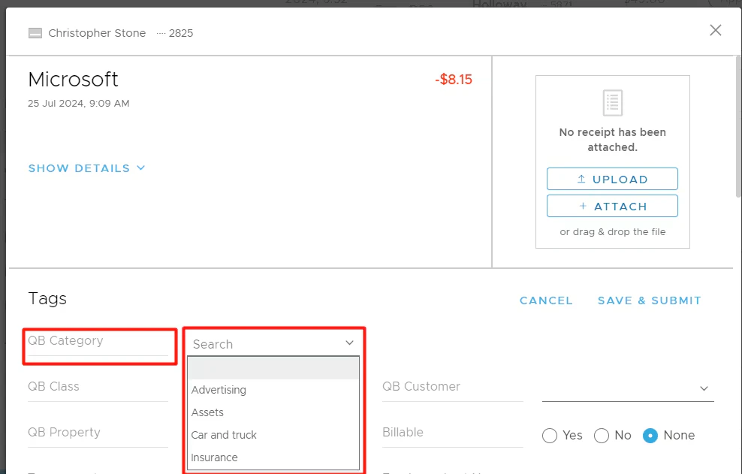Click the QB Customer label
742x474 pixels.
(421, 386)
